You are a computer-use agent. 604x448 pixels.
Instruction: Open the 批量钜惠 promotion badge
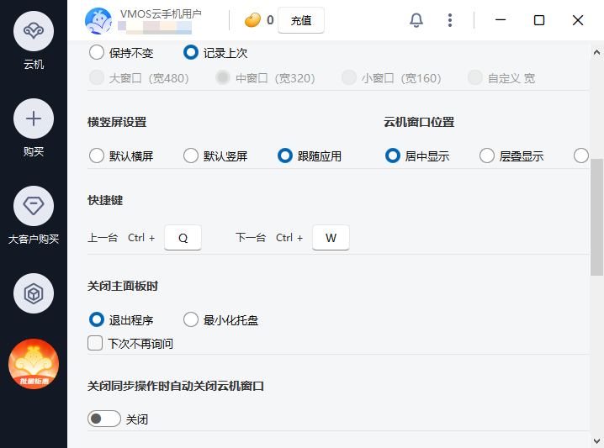coord(34,364)
